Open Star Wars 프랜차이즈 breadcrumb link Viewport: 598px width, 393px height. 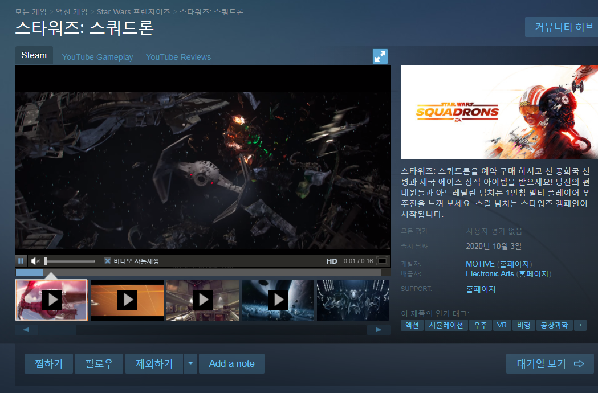point(133,12)
